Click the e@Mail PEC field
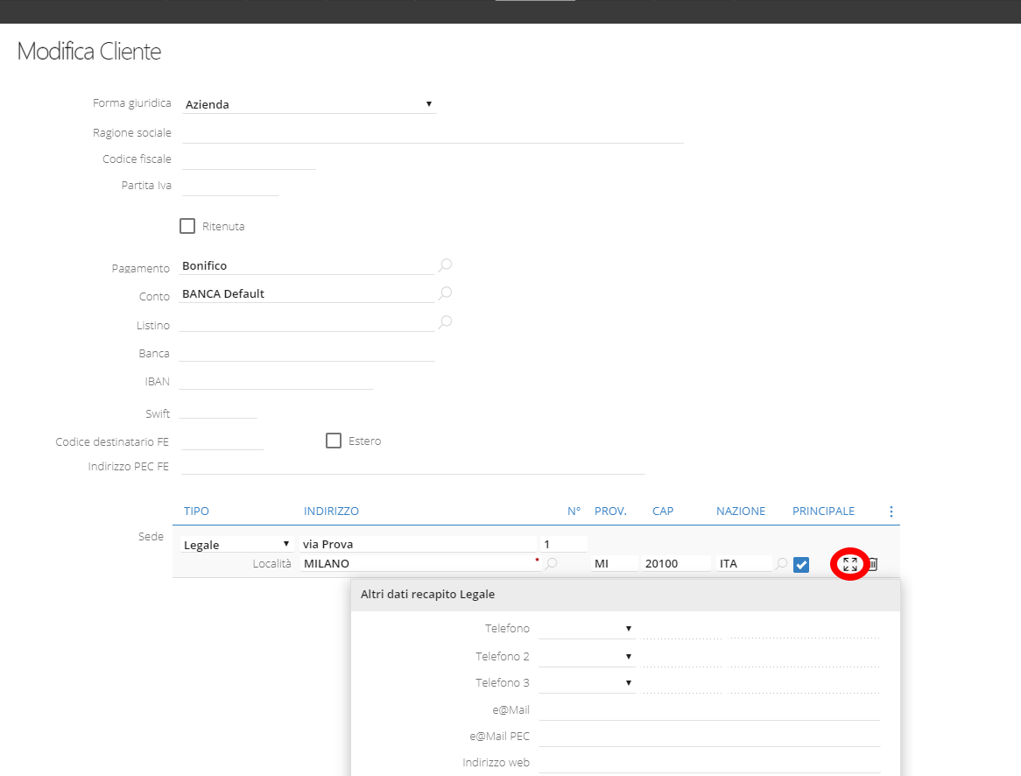The height and width of the screenshot is (776, 1021). tap(708, 736)
